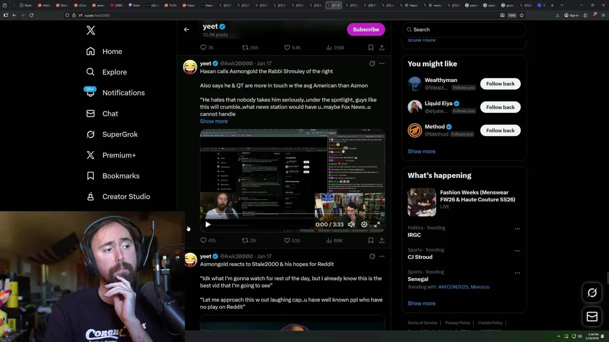Open Cookie Policy link
609x342 pixels.
(x=490, y=323)
